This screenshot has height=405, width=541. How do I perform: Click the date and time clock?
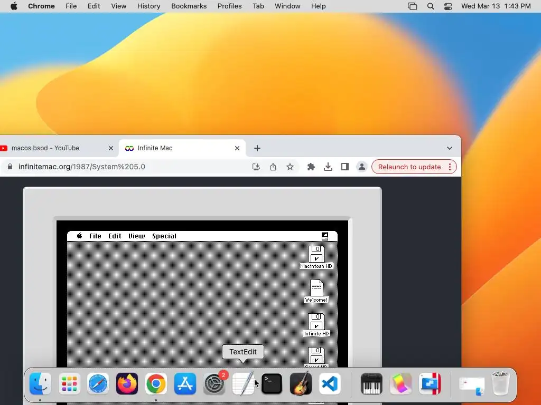[496, 6]
